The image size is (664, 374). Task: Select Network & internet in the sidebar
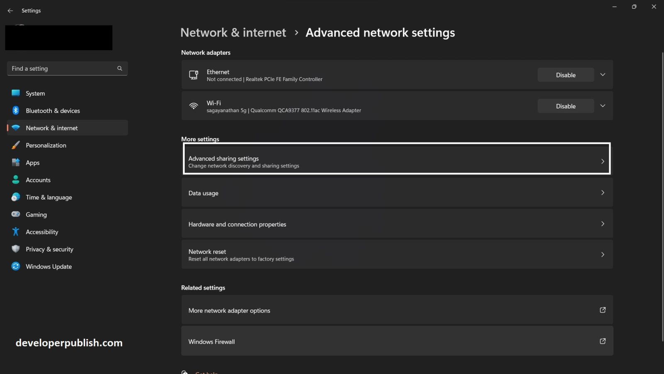point(51,128)
